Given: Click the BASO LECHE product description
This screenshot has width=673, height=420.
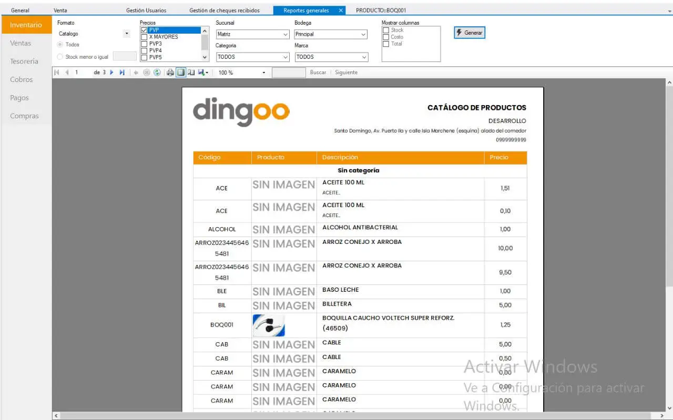Looking at the screenshot, I should (341, 290).
